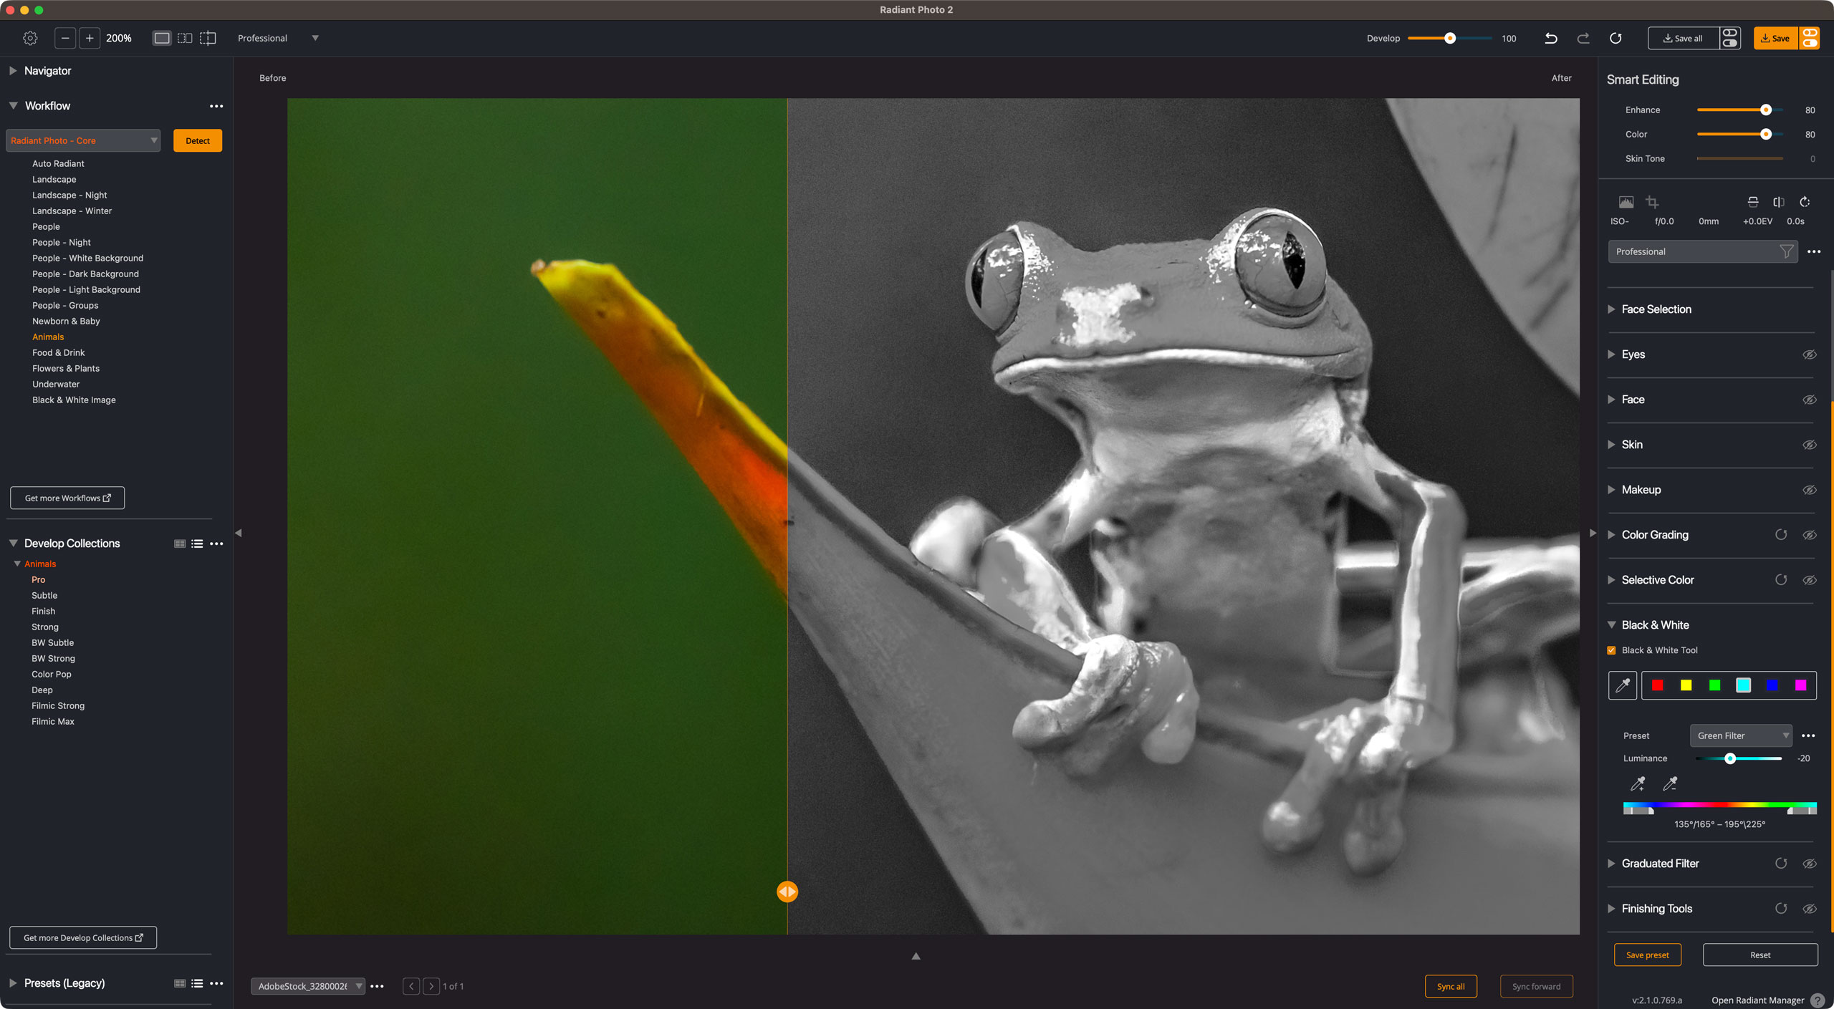
Task: Switch Develop Collections to list view
Action: [197, 544]
